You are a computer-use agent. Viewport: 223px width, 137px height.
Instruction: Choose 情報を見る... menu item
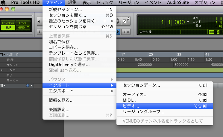click(80, 100)
